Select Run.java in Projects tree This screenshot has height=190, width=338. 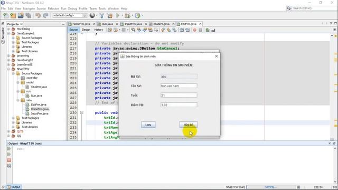[36, 96]
